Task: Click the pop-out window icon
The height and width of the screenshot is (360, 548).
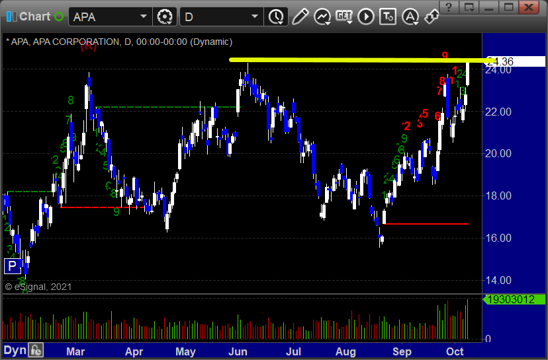Action: (x=469, y=7)
